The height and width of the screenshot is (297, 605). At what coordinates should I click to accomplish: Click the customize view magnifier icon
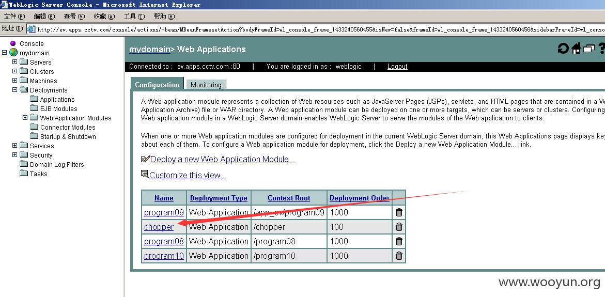pos(145,175)
